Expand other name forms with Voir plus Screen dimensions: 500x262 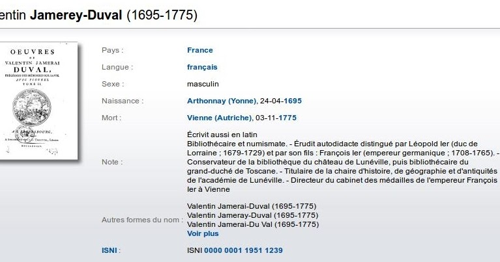click(203, 233)
